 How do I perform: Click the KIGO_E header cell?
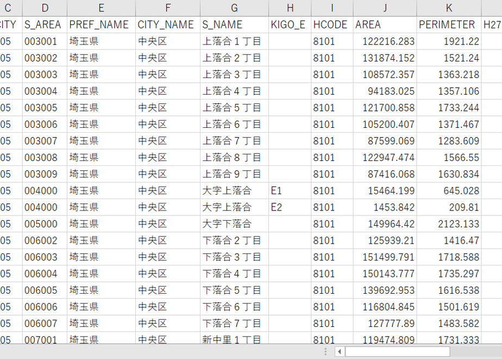(x=290, y=24)
